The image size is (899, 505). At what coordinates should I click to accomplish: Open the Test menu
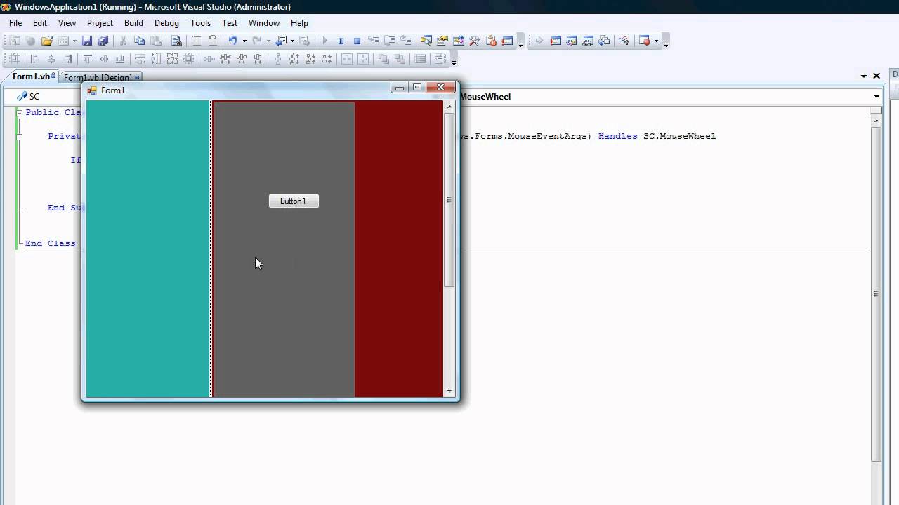point(230,23)
